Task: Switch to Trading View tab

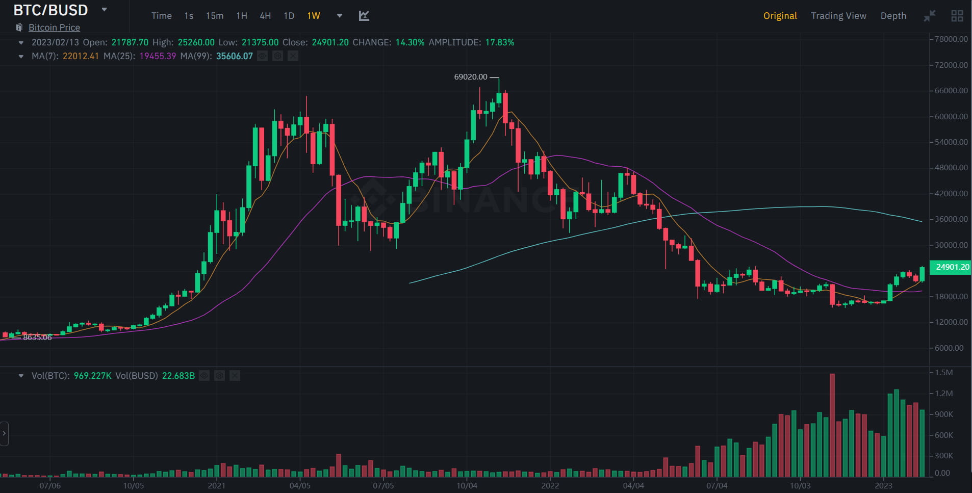Action: (x=838, y=16)
